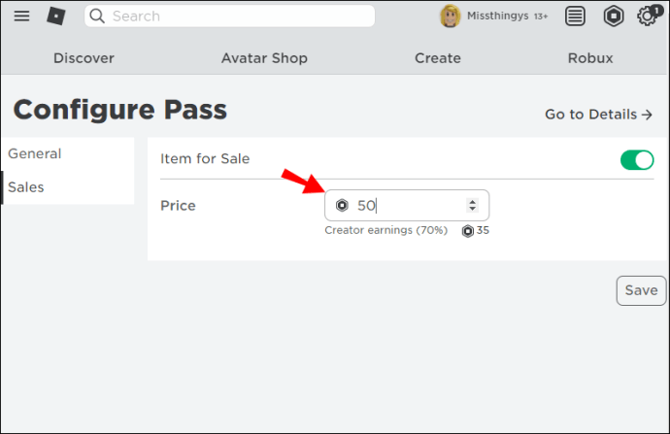Click the Roblox logo home icon
The width and height of the screenshot is (670, 434).
pos(56,17)
